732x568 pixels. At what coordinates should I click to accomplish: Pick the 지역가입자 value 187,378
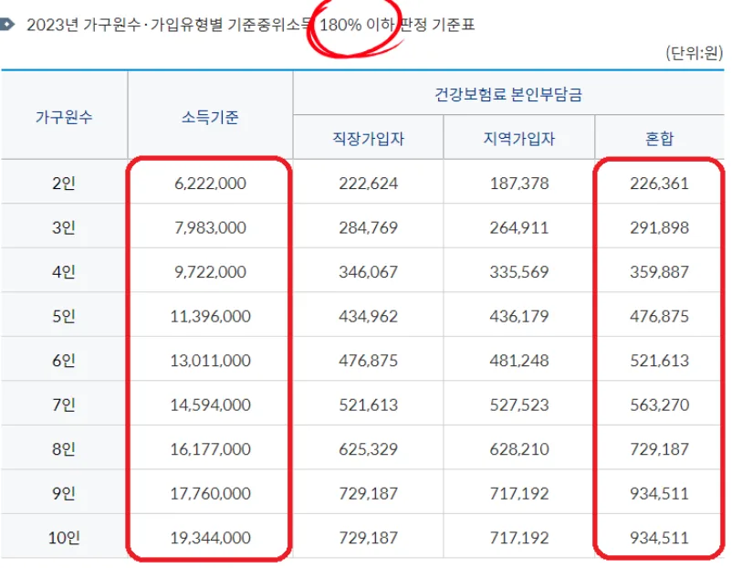[x=519, y=184]
